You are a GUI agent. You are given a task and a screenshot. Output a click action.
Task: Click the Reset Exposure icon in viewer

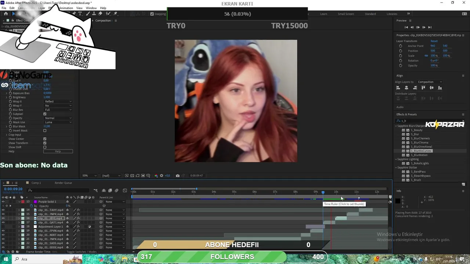pos(162,176)
